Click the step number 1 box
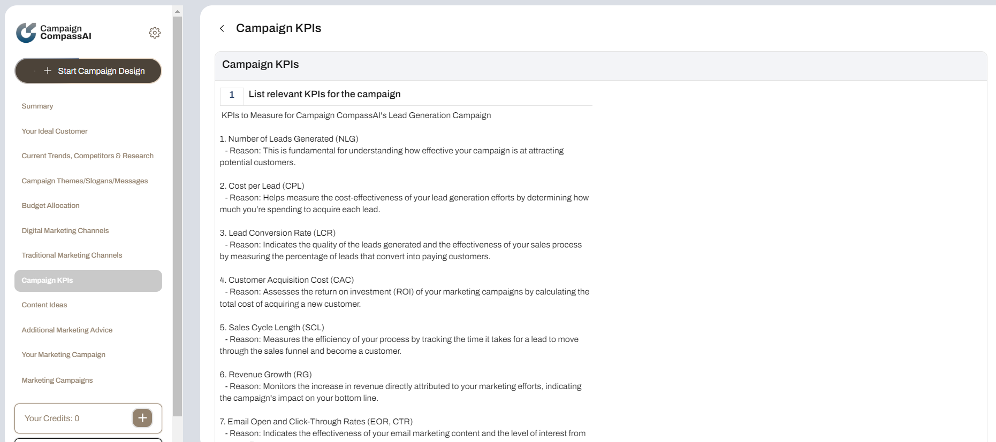 [232, 95]
